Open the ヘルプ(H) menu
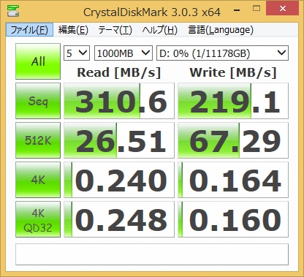The height and width of the screenshot is (277, 304). (160, 30)
